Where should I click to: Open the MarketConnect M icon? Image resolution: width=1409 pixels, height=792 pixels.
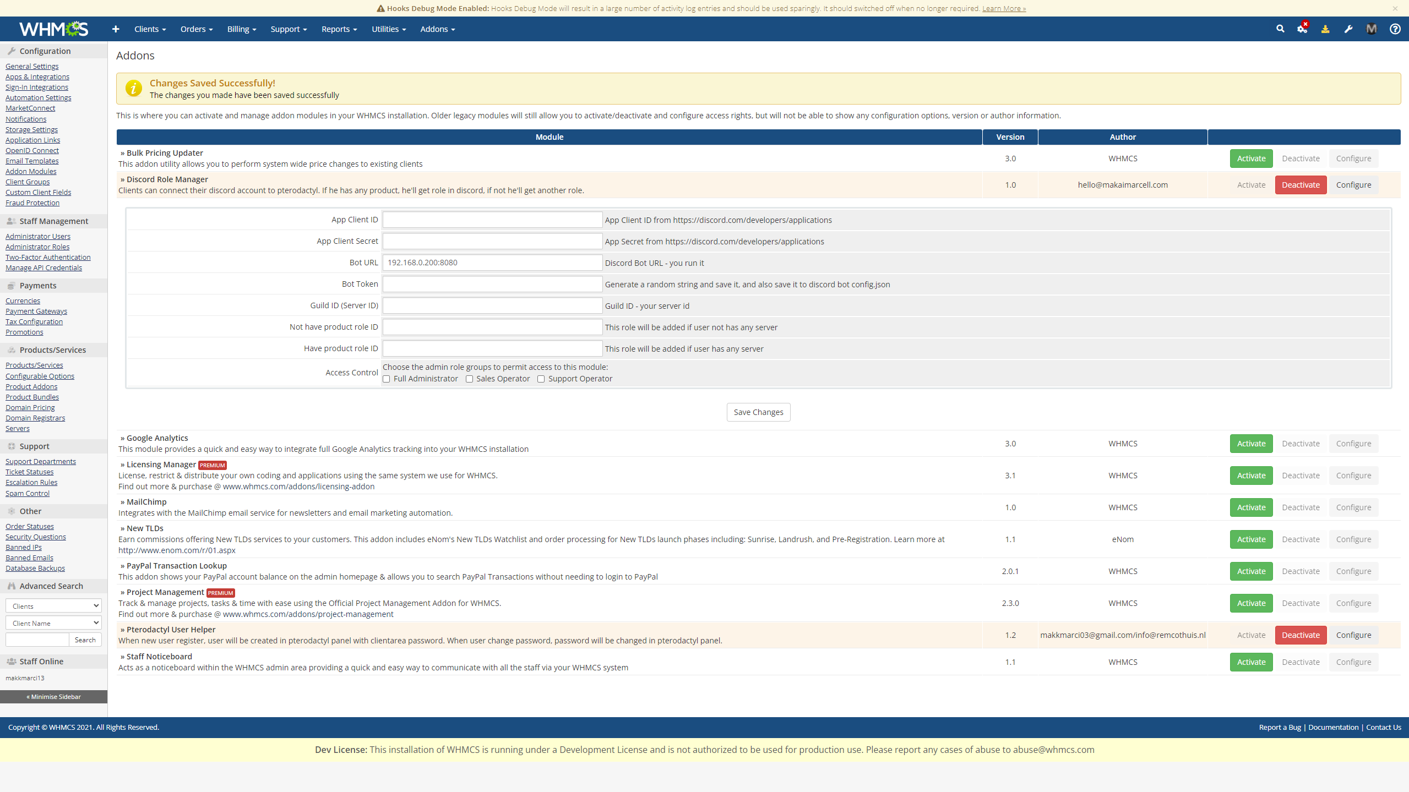point(1372,29)
